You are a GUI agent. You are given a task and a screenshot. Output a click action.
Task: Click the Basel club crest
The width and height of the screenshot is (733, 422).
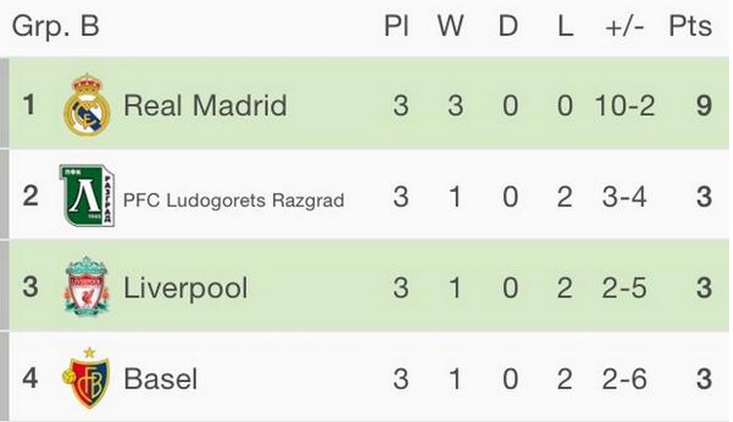(86, 377)
